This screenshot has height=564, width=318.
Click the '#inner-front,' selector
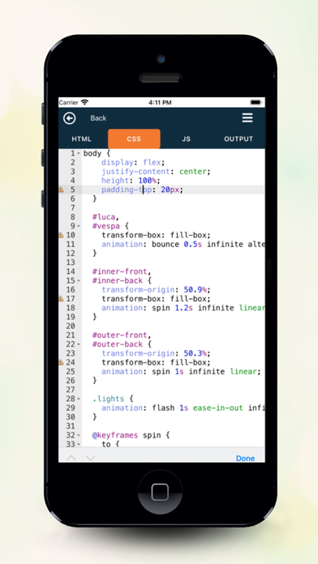coord(122,271)
